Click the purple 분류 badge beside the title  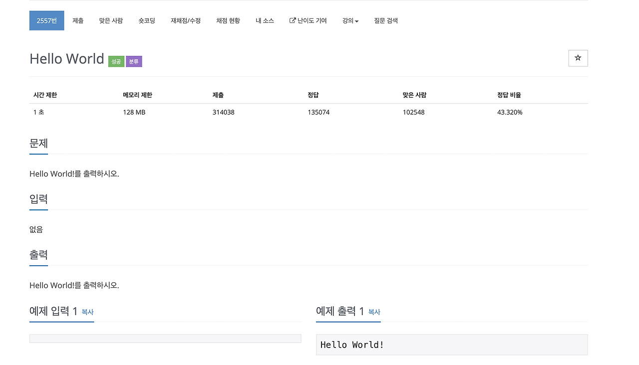134,61
